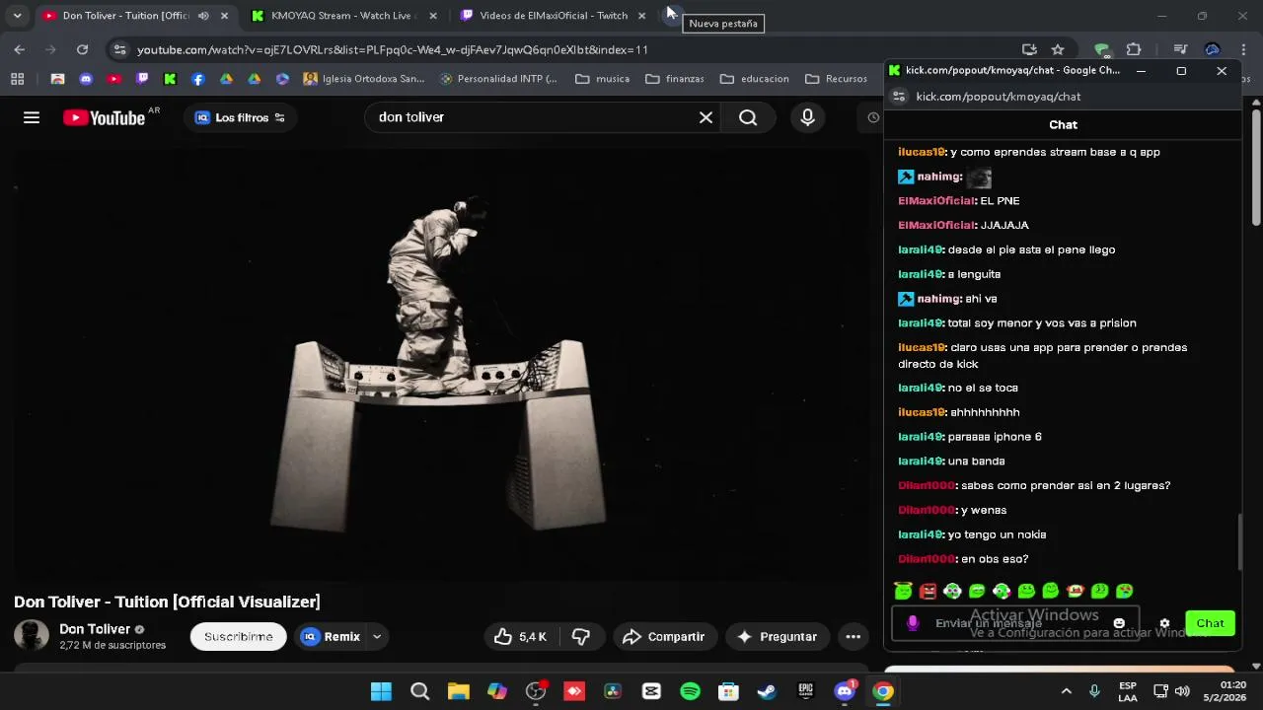Open the YouTube hamburger guide menu

click(x=32, y=117)
